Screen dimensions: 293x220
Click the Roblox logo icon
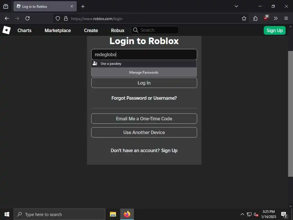click(x=7, y=30)
